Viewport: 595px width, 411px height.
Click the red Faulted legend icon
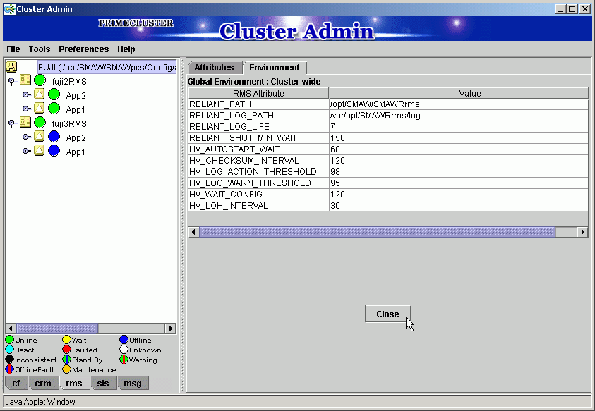(67, 349)
